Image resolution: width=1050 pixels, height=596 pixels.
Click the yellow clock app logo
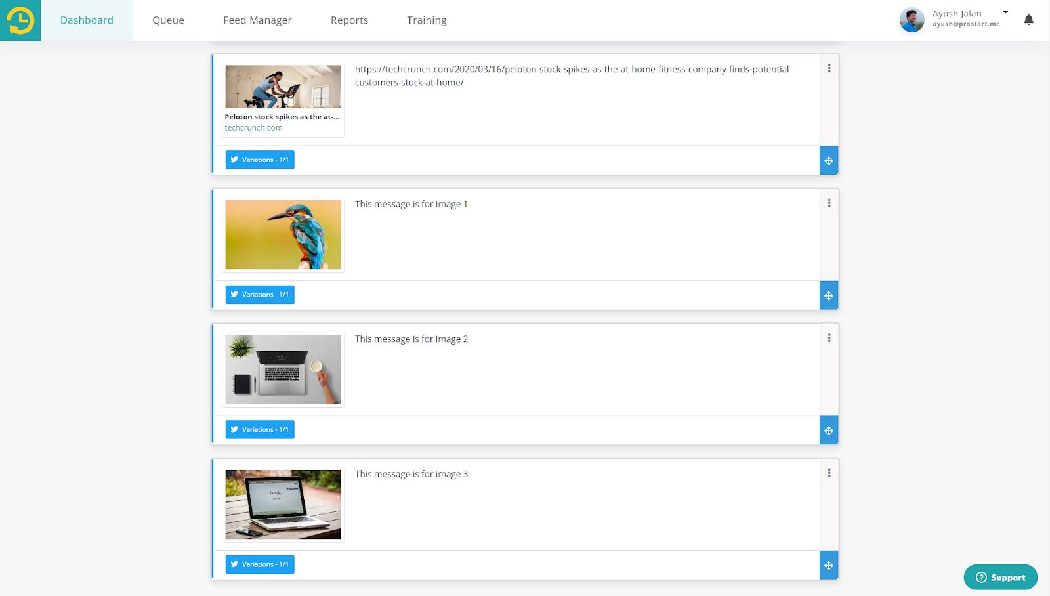click(20, 20)
